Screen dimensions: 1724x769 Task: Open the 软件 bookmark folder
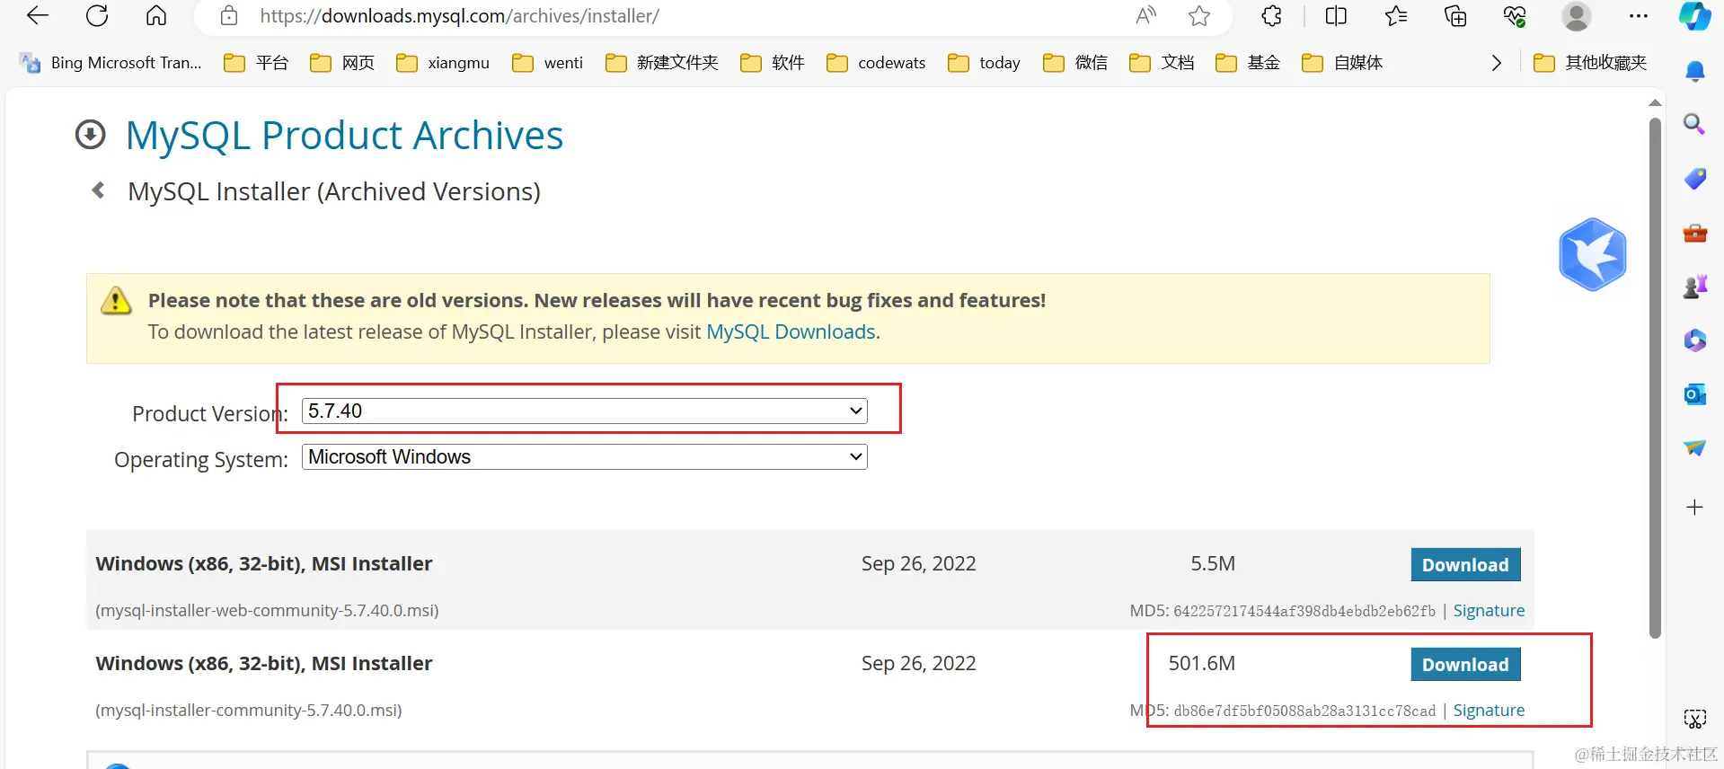(773, 63)
